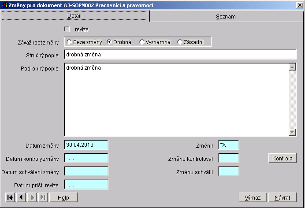Select the Drobná radio option
Image resolution: width=305 pixels, height=208 pixels.
tap(109, 42)
